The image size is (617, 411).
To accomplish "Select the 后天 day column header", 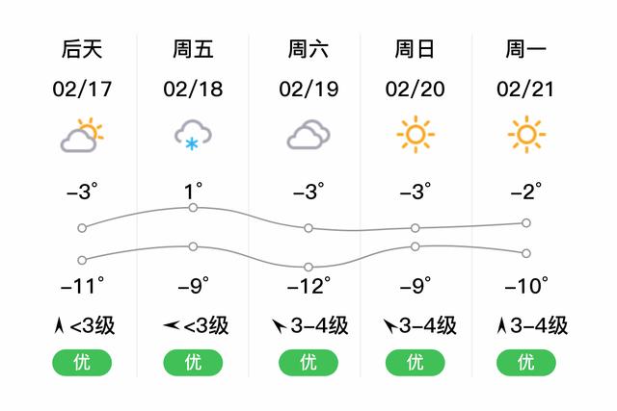I will pos(82,49).
